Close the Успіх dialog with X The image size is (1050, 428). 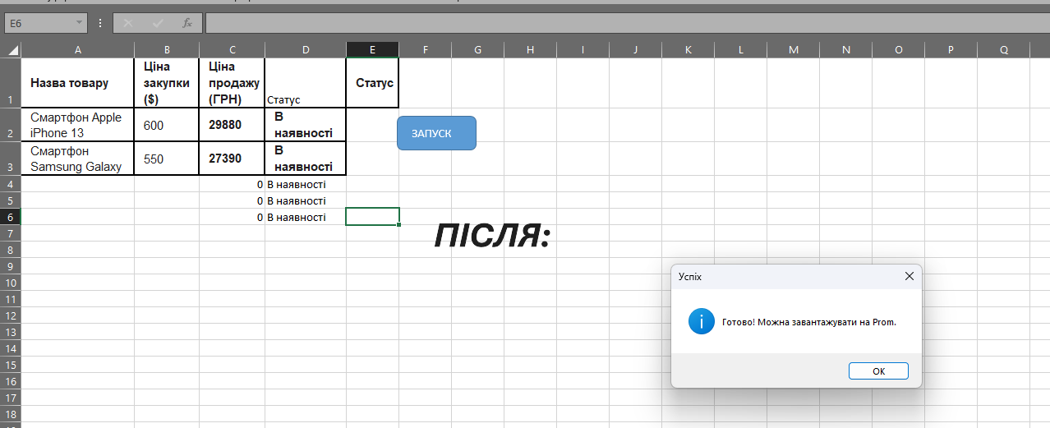click(x=909, y=277)
